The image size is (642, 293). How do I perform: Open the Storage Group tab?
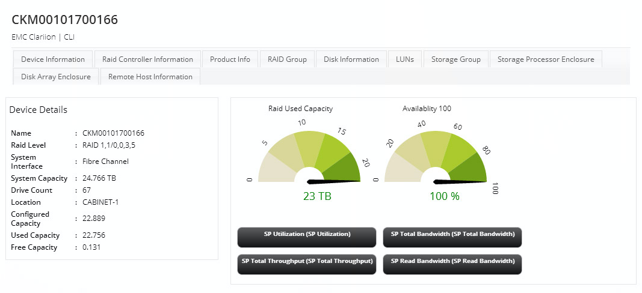click(x=455, y=59)
